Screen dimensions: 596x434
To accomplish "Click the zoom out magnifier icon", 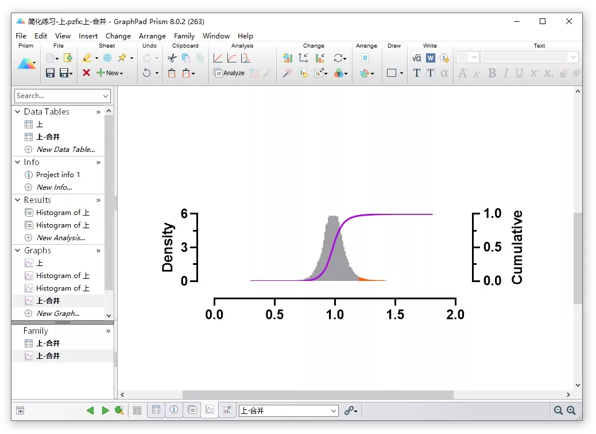I will [x=558, y=410].
